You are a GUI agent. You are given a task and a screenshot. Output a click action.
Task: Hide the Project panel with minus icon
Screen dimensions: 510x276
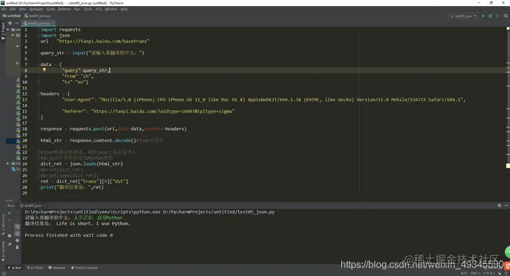coord(17,23)
